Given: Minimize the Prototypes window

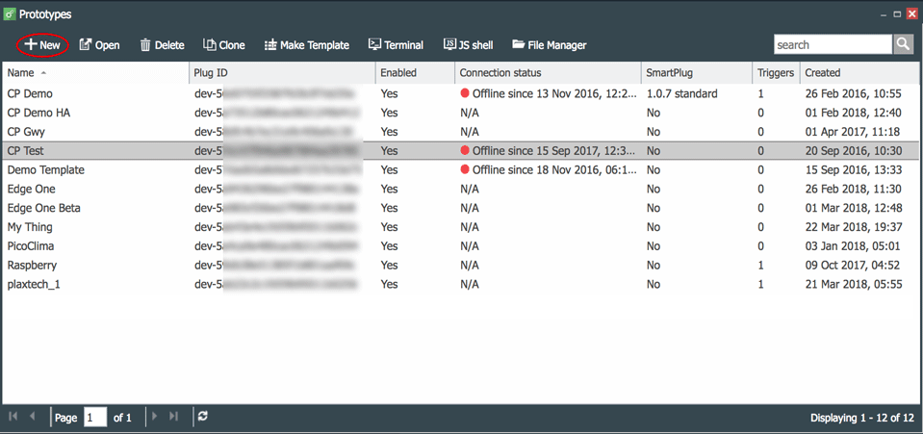Looking at the screenshot, I should 883,14.
